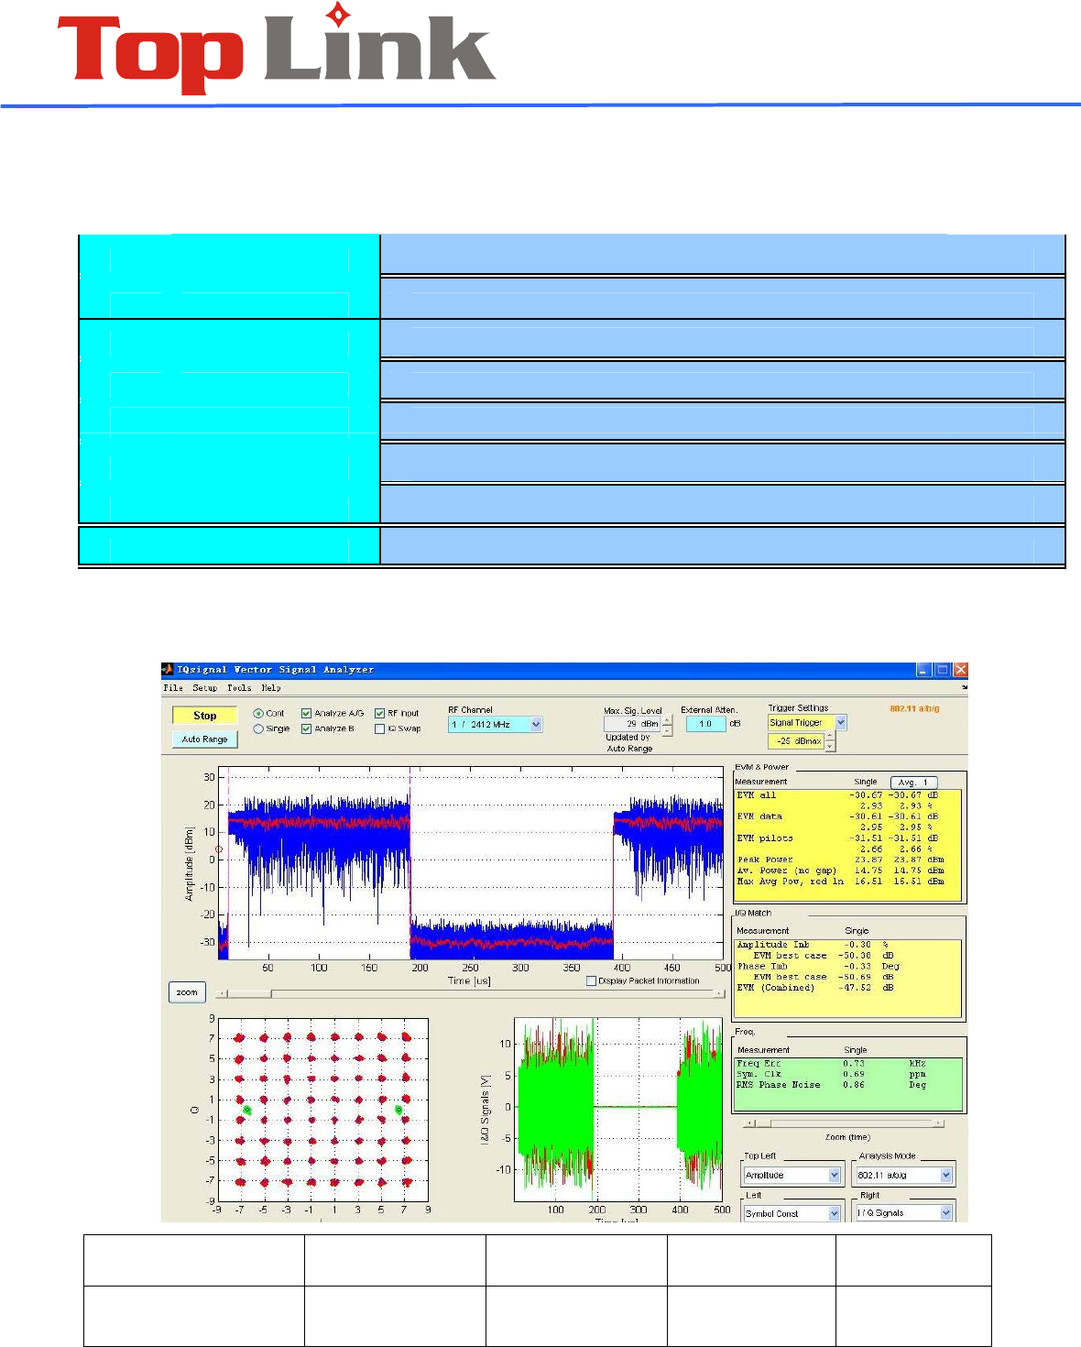Click the Zoom (time) slider
The height and width of the screenshot is (1347, 1081).
click(845, 1122)
